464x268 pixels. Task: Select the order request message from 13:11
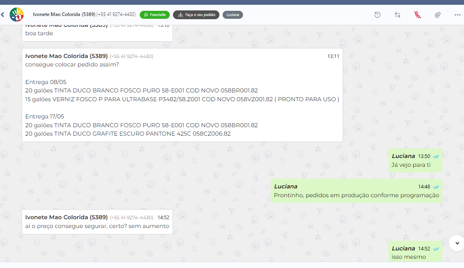tap(182, 95)
